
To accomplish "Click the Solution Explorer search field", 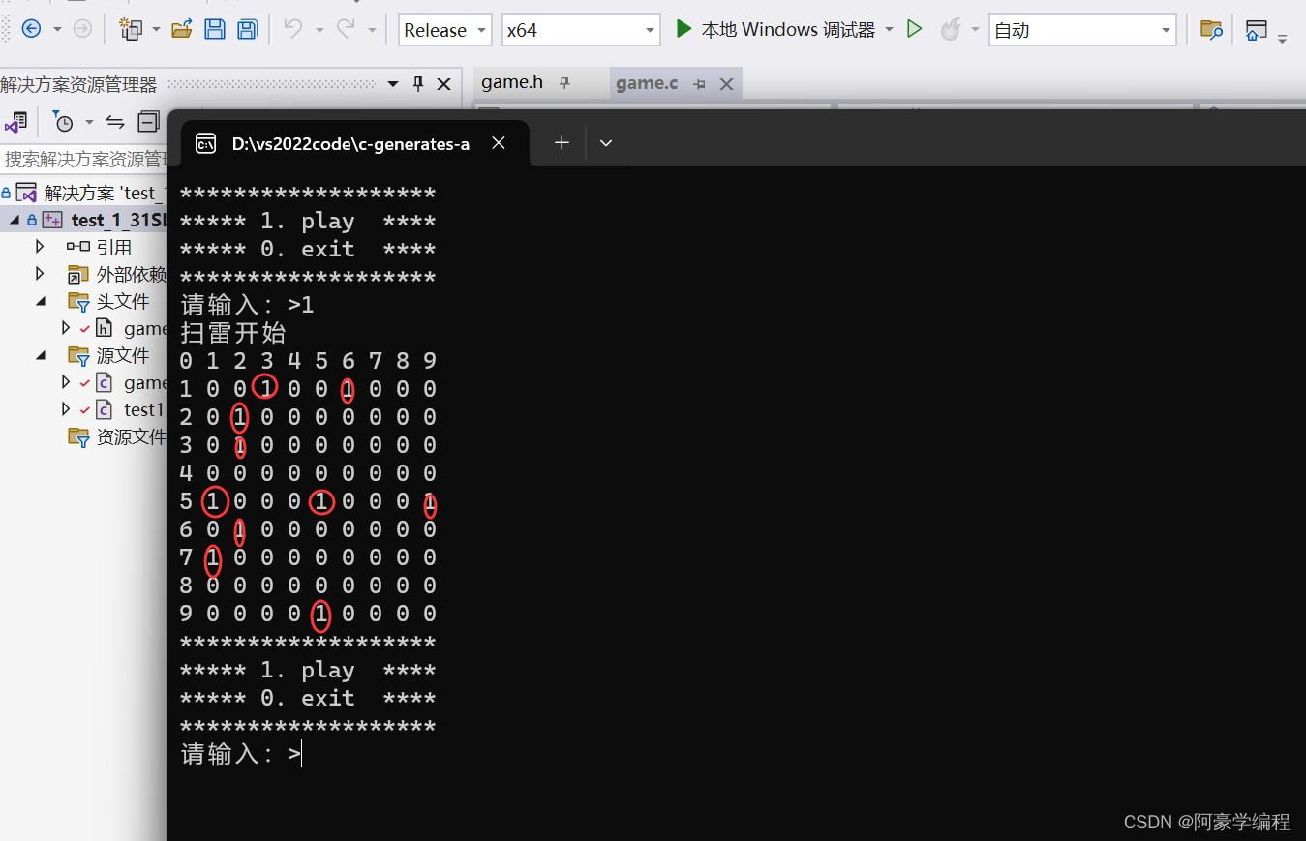I will pyautogui.click(x=84, y=159).
